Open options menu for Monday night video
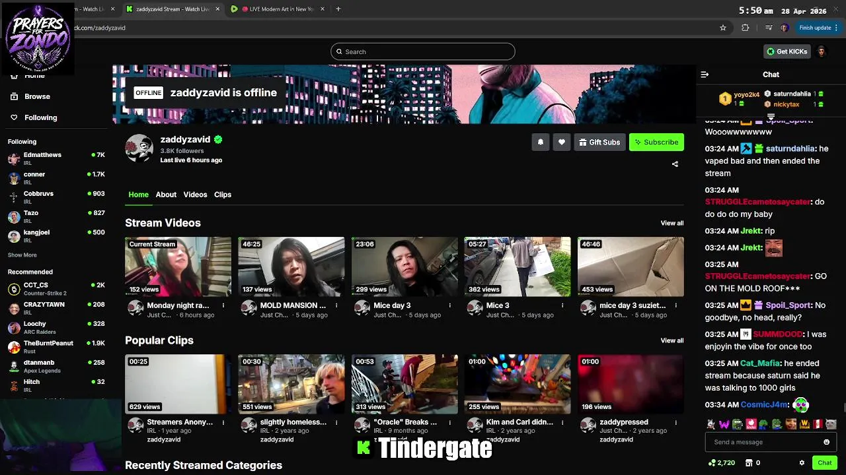Viewport: 846px width, 475px height. tap(223, 305)
